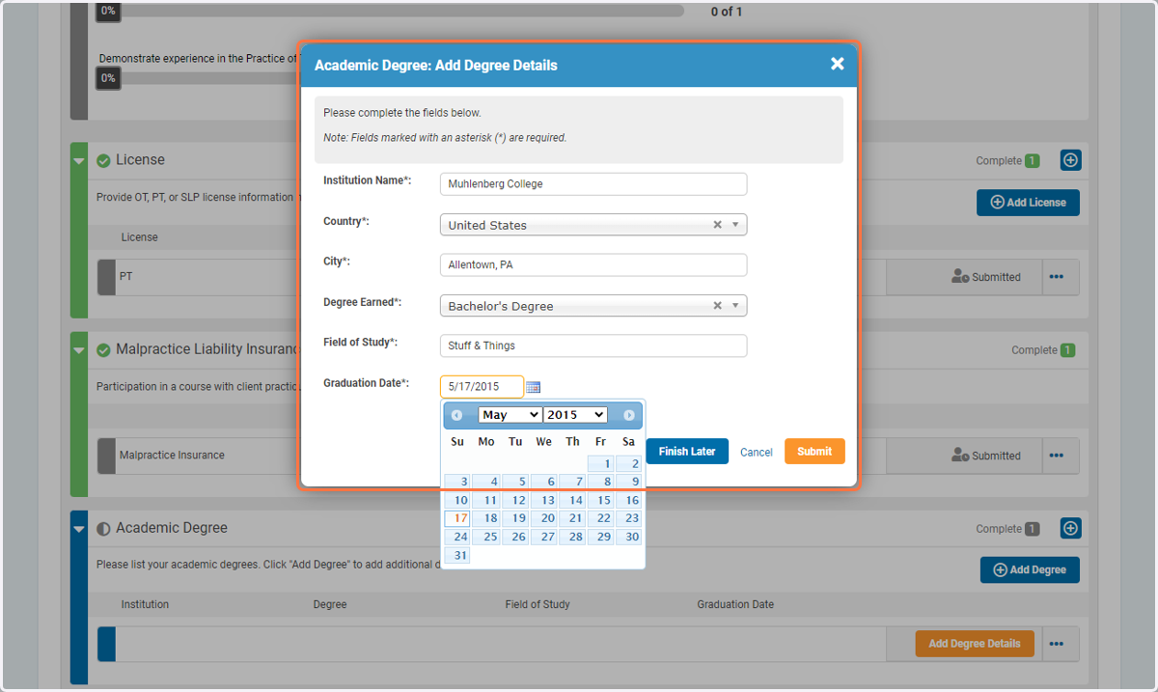Image resolution: width=1158 pixels, height=692 pixels.
Task: Open the graduation date calendar icon
Action: tap(534, 387)
